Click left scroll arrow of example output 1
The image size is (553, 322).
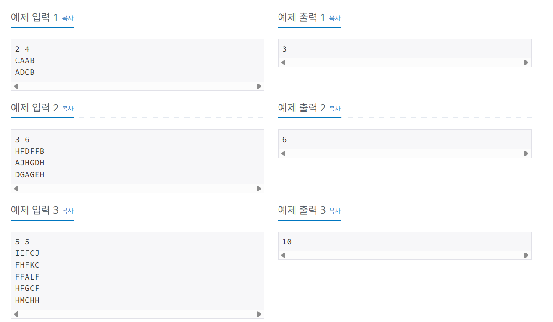283,63
